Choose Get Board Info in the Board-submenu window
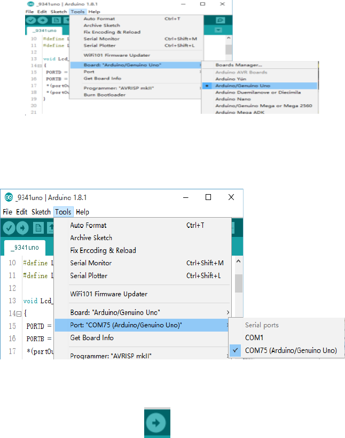This screenshot has width=345, height=438. pyautogui.click(x=136, y=78)
